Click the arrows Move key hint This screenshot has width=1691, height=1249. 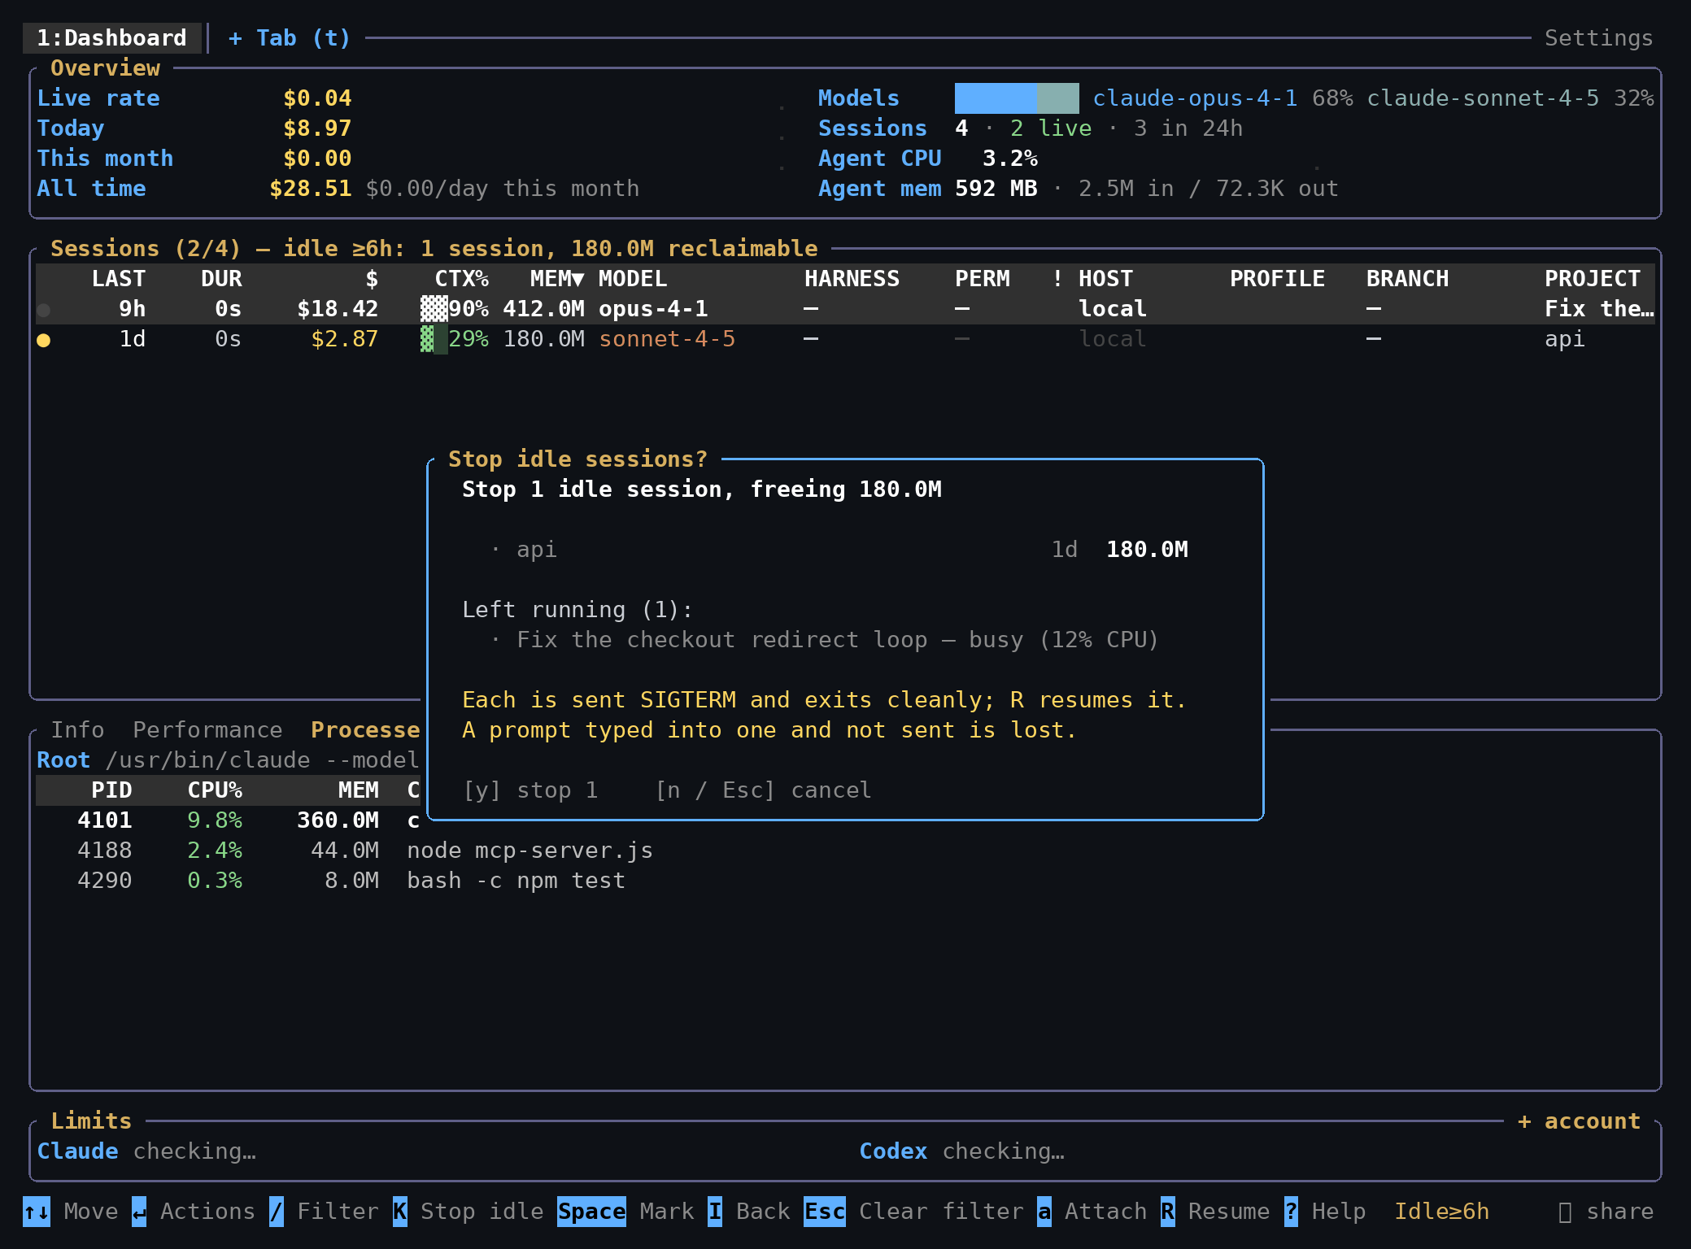click(x=71, y=1211)
